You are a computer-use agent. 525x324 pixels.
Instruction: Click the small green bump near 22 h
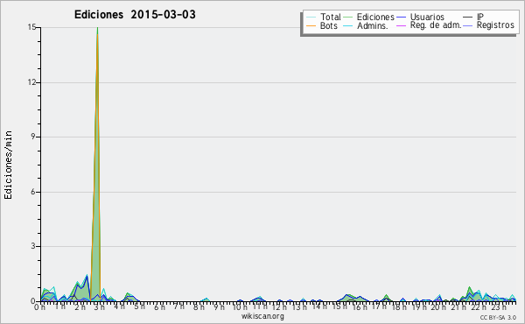click(x=469, y=294)
